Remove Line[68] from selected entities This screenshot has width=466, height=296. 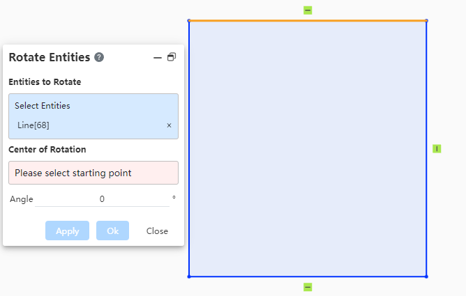point(169,125)
